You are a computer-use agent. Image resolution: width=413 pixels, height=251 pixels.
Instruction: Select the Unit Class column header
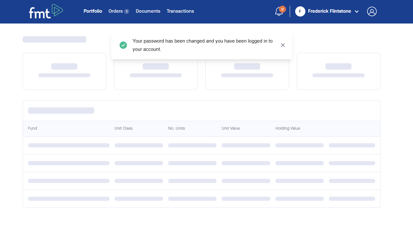pos(124,128)
